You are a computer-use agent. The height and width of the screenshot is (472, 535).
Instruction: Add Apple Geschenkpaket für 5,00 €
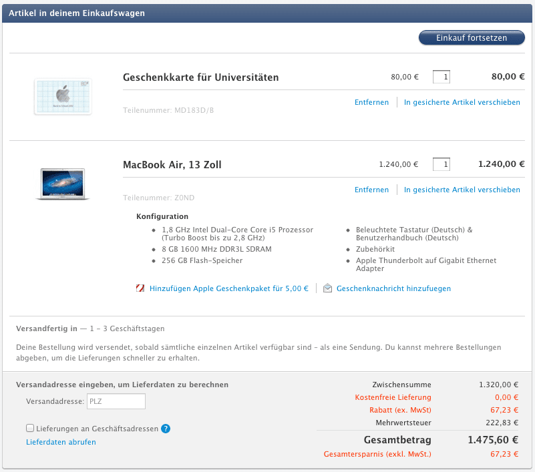coord(229,288)
